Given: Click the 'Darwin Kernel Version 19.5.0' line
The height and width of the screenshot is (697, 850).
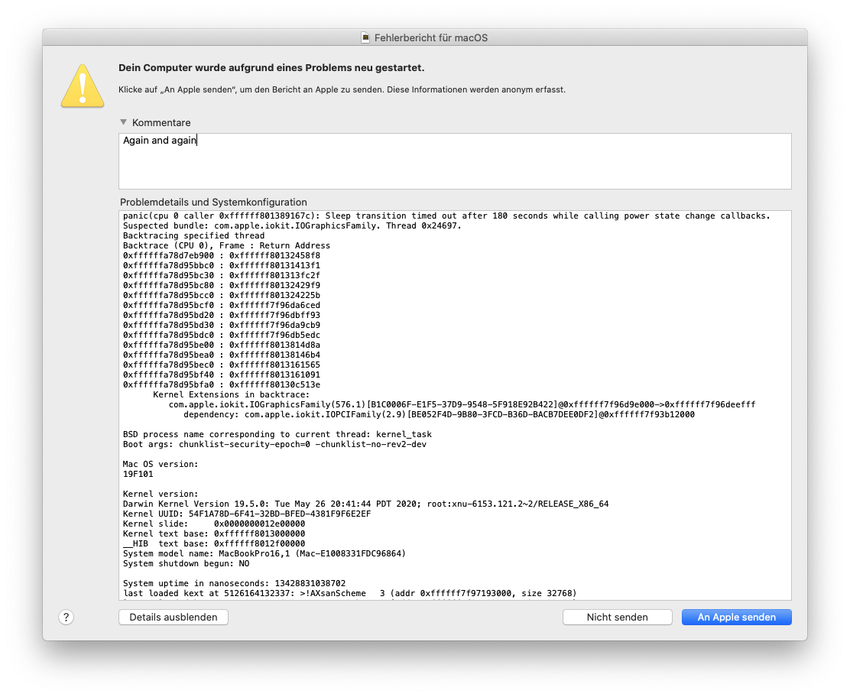Looking at the screenshot, I should [365, 504].
